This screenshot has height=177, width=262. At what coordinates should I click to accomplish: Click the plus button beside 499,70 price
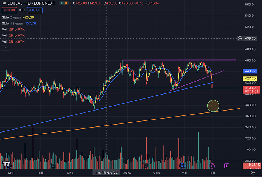click(x=240, y=38)
